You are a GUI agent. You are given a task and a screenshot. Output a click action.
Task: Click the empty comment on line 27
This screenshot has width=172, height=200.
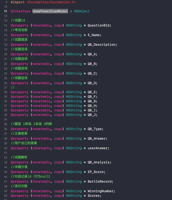tap(13, 88)
